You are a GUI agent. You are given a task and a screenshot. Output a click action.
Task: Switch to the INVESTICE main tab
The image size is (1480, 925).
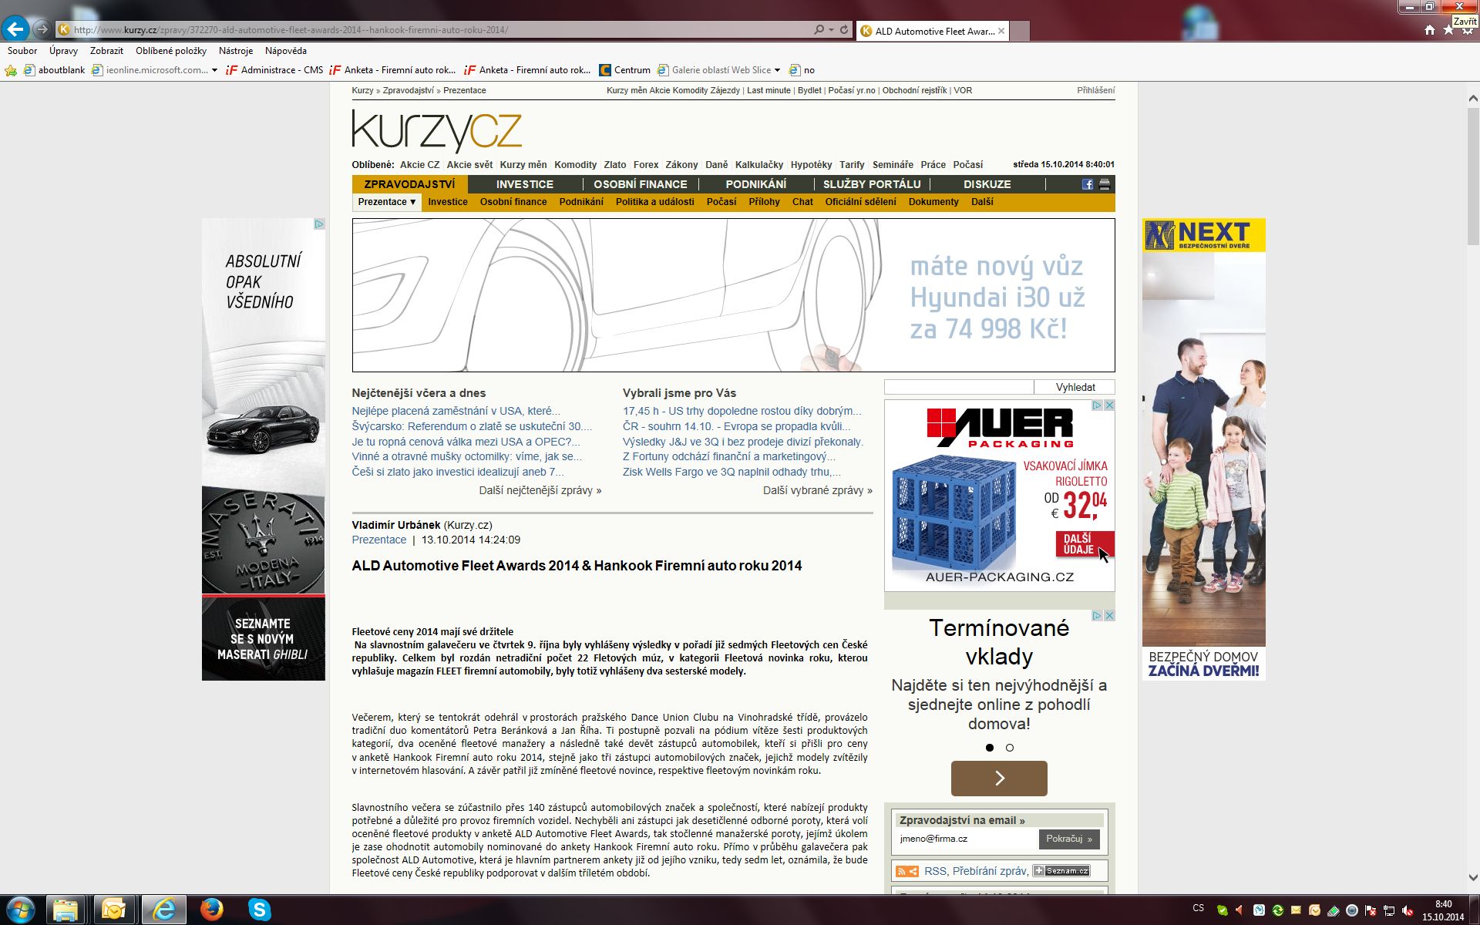[x=525, y=184]
